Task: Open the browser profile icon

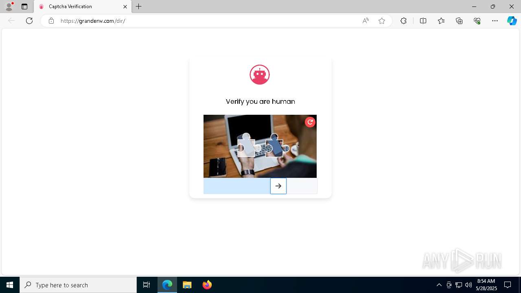Action: coord(9,7)
